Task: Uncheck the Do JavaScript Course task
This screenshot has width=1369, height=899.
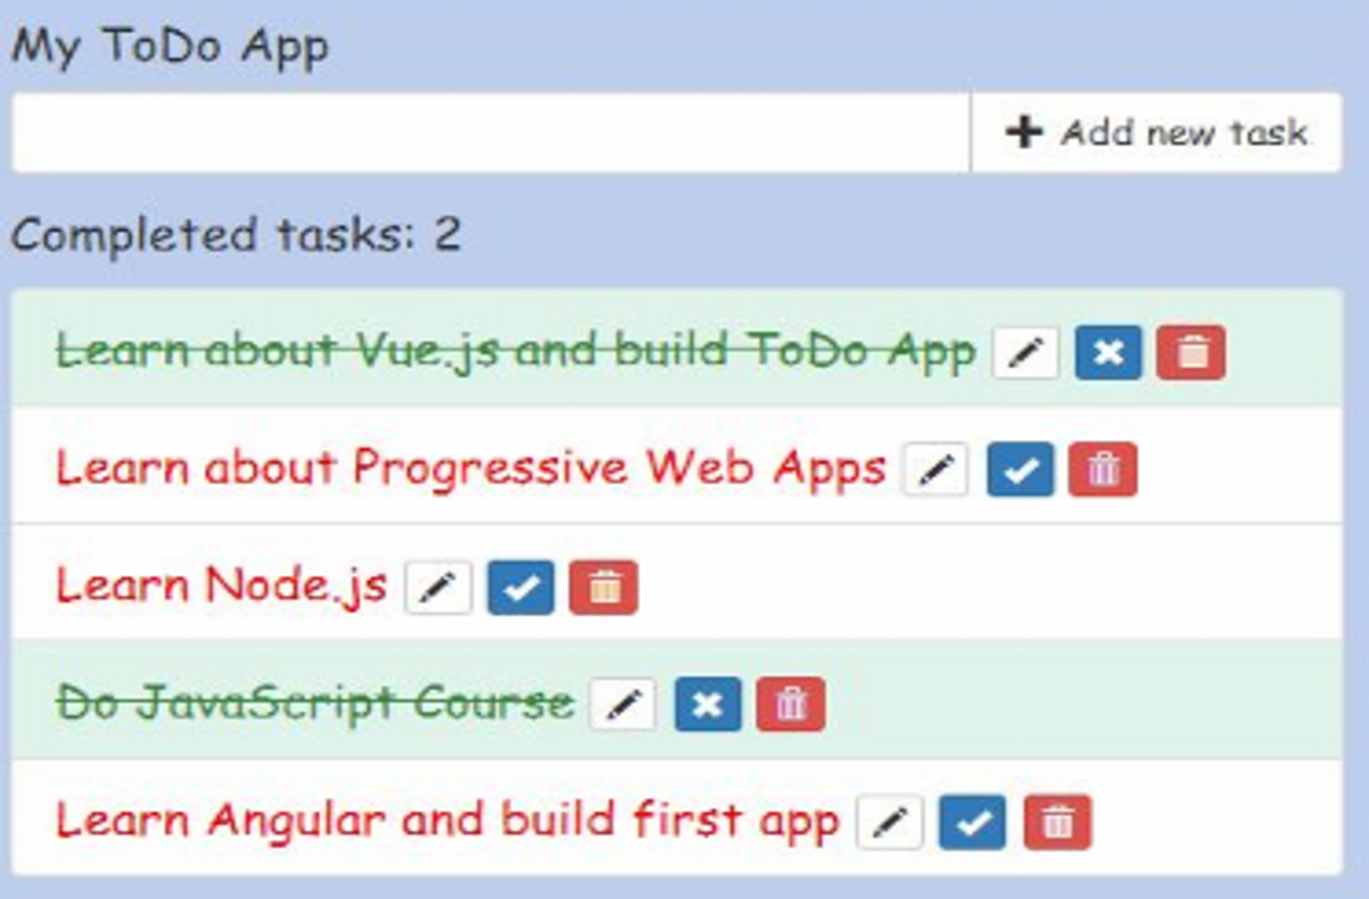Action: 707,704
